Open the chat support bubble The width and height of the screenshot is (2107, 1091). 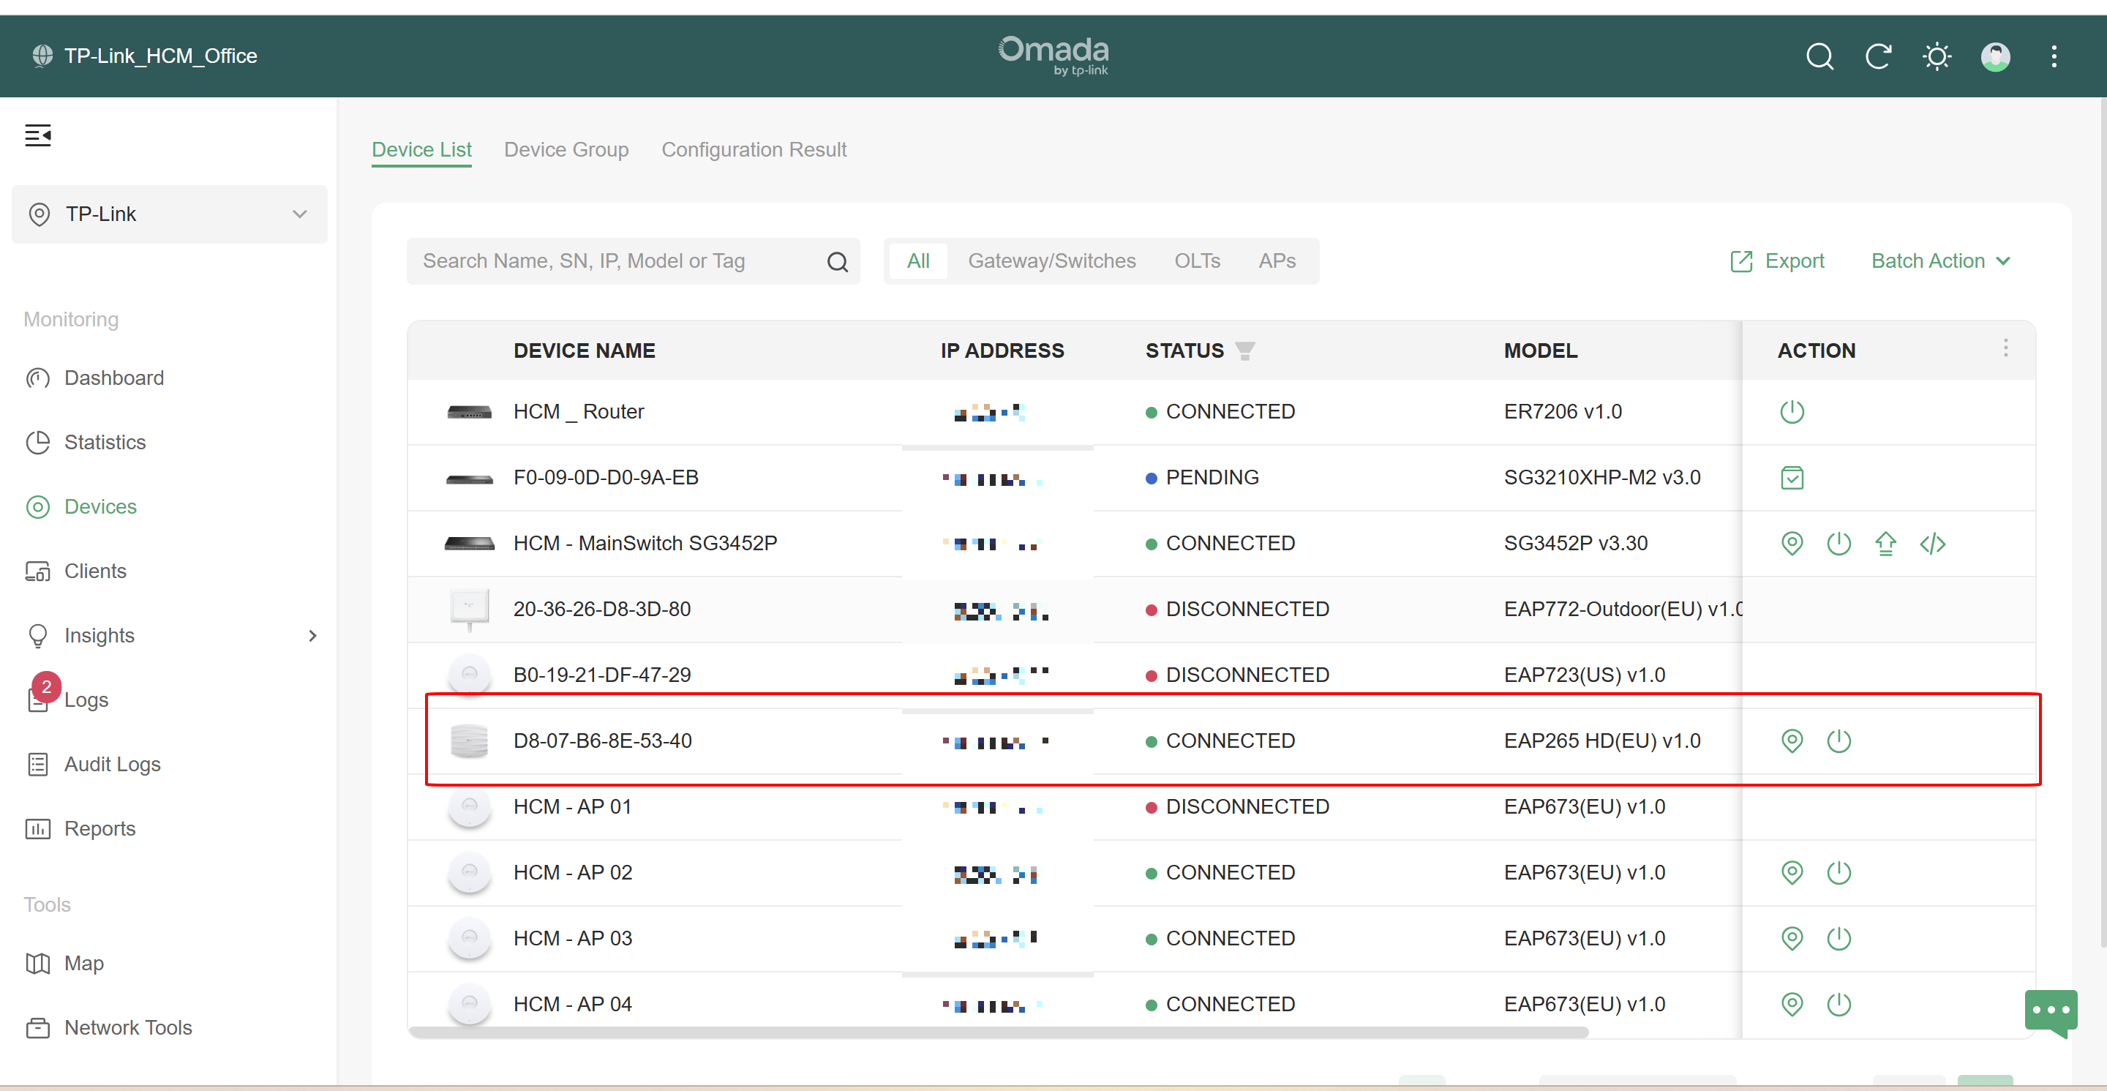click(x=2050, y=1013)
